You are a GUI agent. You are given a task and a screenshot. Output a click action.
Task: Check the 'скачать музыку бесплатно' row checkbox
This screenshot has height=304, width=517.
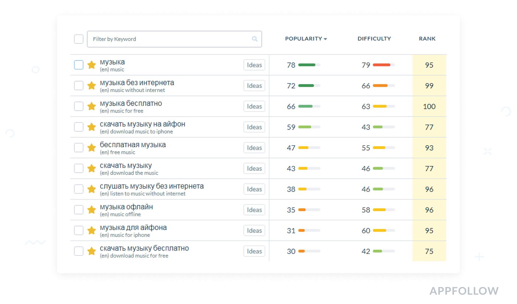click(79, 251)
